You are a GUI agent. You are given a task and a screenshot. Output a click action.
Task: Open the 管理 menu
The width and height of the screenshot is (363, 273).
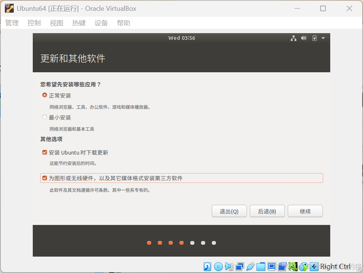12,23
